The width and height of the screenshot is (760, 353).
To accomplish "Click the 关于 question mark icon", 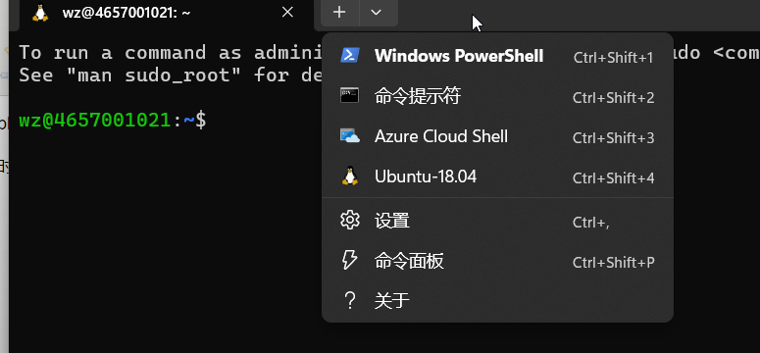I will pyautogui.click(x=349, y=301).
